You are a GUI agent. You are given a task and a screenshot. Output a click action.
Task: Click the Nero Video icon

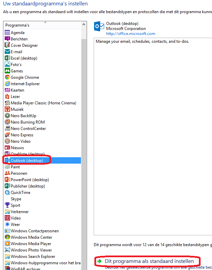coord(7,141)
